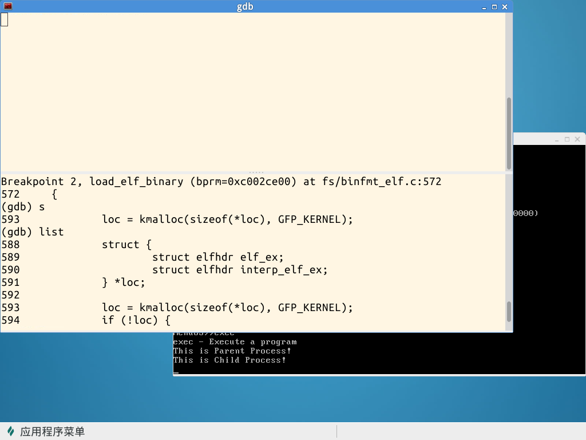The height and width of the screenshot is (440, 586).
Task: Close the gdb window
Action: 505,7
